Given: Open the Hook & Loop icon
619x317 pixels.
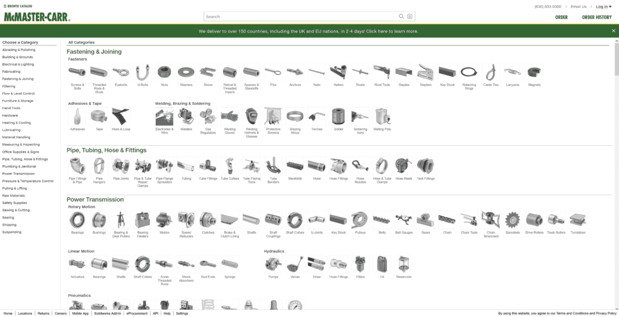Looking at the screenshot, I should pos(121,117).
